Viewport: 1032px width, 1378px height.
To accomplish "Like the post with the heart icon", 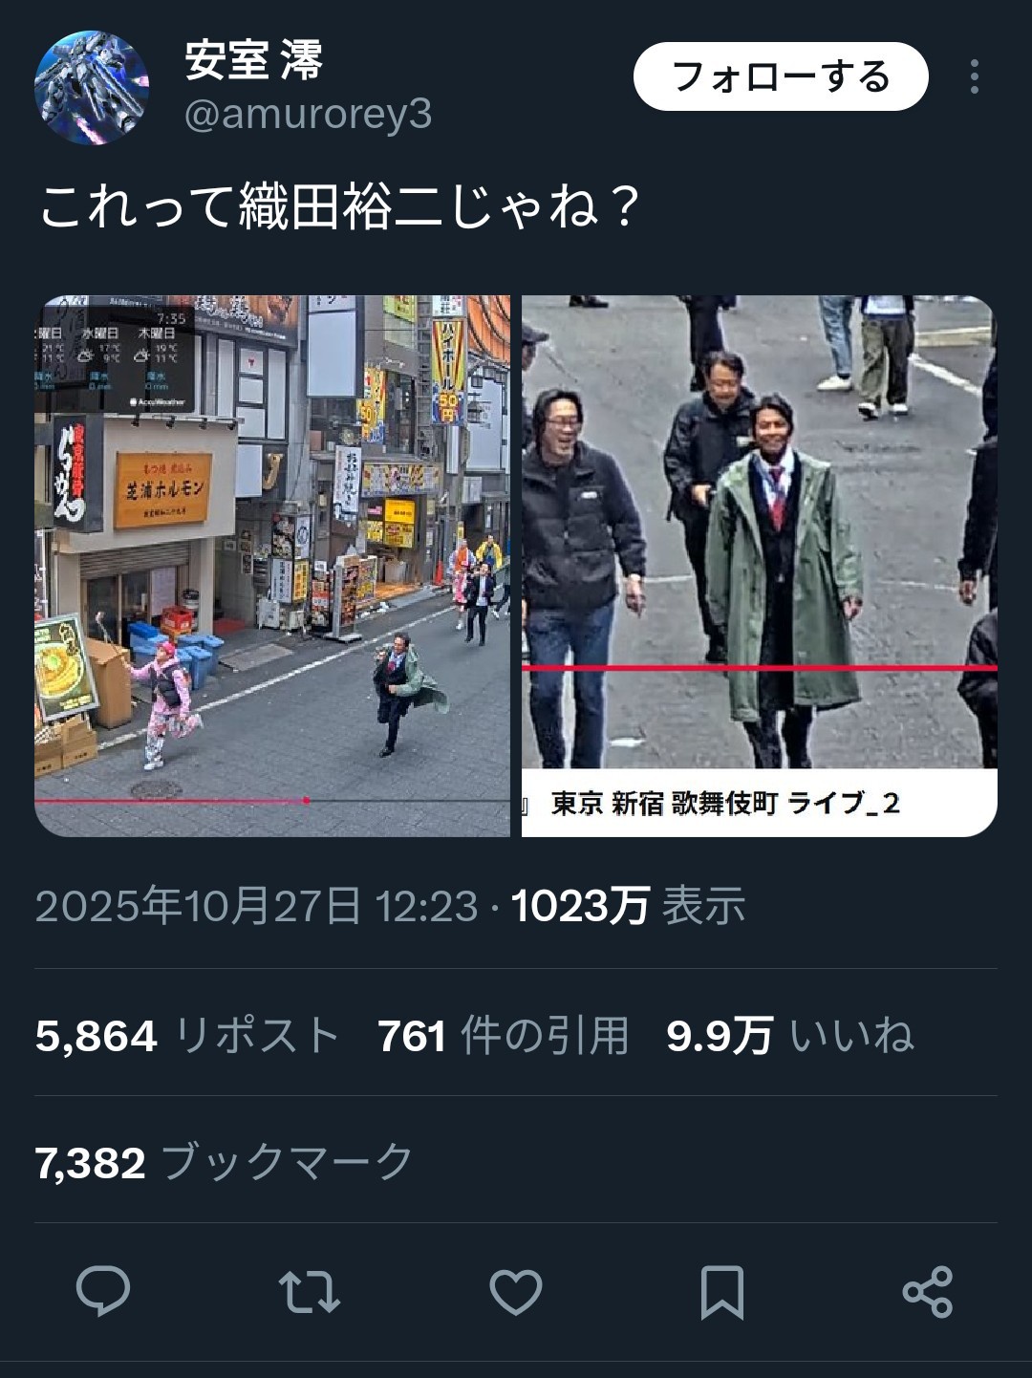I will click(516, 1292).
